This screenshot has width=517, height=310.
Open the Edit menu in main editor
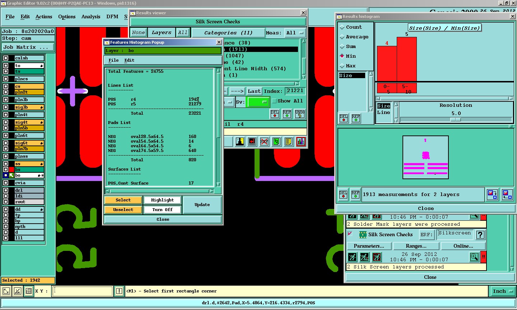coord(25,17)
